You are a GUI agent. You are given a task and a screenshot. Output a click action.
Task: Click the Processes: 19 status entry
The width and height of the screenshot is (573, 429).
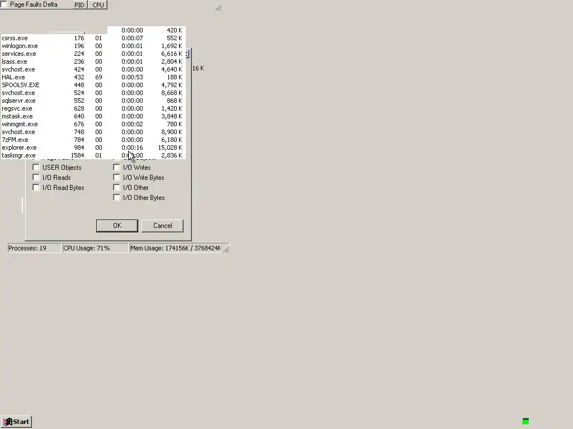click(x=34, y=248)
